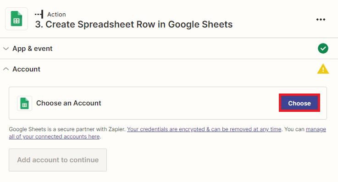This screenshot has width=338, height=182.
Task: Click the large Google Sheets app icon
Action: point(17,19)
